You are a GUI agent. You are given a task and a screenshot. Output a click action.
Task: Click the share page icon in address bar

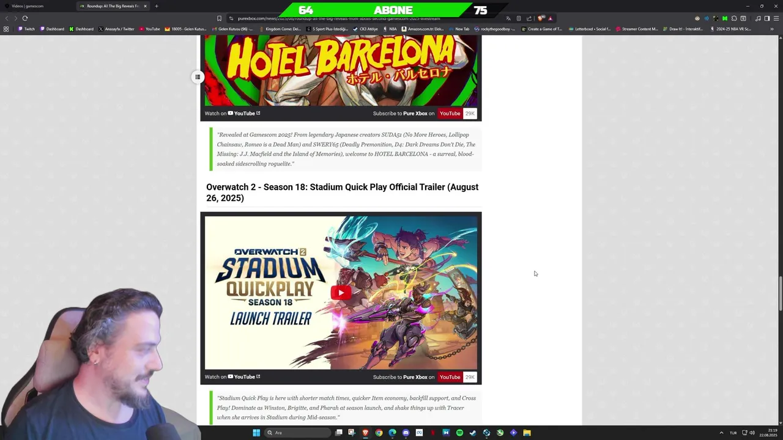point(529,18)
